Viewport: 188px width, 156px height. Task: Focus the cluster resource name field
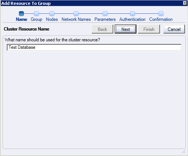click(94, 47)
